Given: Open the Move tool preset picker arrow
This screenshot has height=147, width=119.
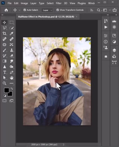Looking at the screenshot, I should click(19, 10).
